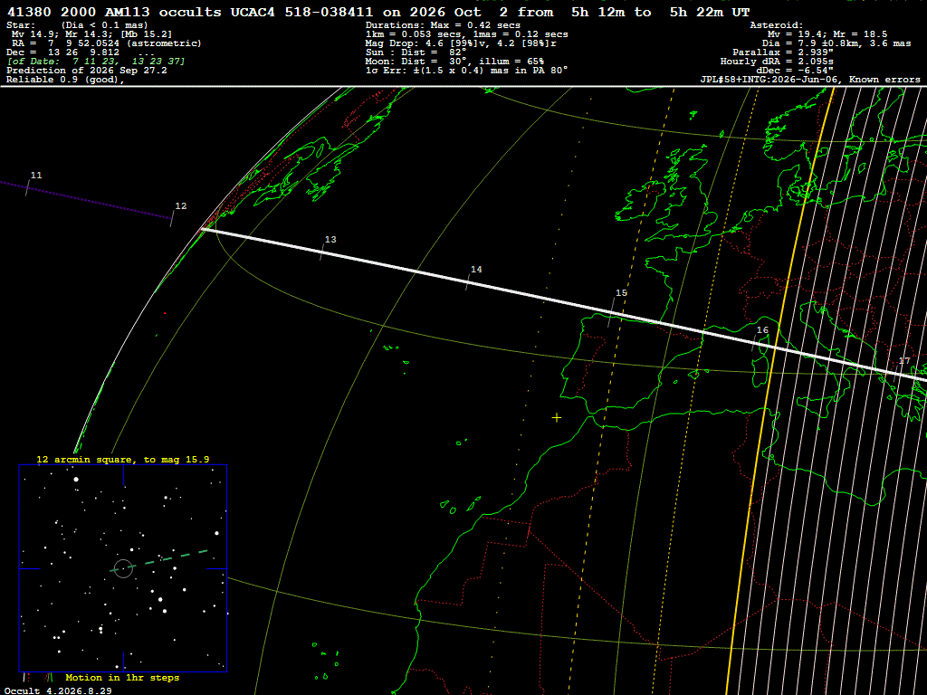Click the star finder chart thumbnail
Image resolution: width=927 pixels, height=695 pixels.
click(123, 568)
